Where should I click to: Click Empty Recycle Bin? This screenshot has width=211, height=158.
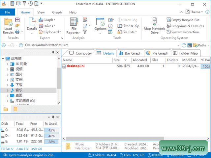pos(183,20)
